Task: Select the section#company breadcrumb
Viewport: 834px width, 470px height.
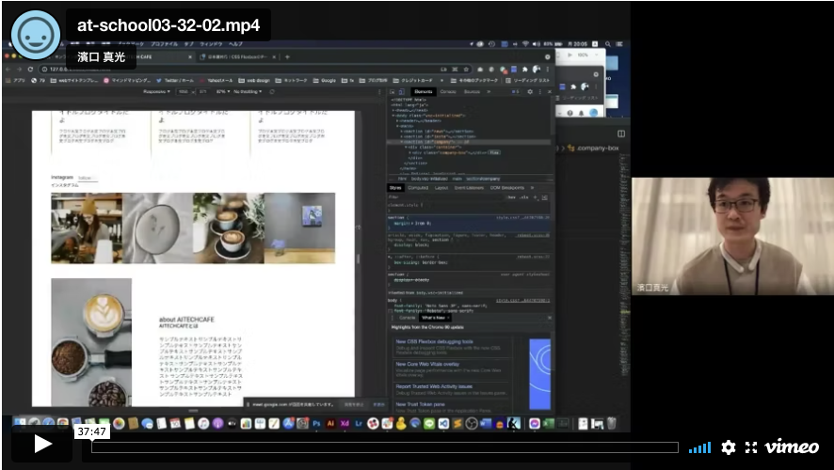Action: point(483,179)
